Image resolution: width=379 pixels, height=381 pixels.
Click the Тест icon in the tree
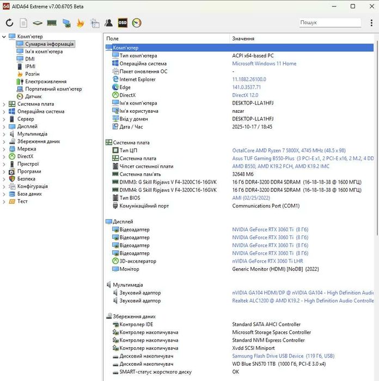click(x=12, y=202)
